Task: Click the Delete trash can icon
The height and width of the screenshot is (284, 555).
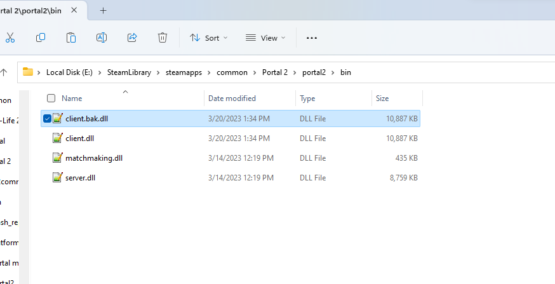Action: point(163,37)
